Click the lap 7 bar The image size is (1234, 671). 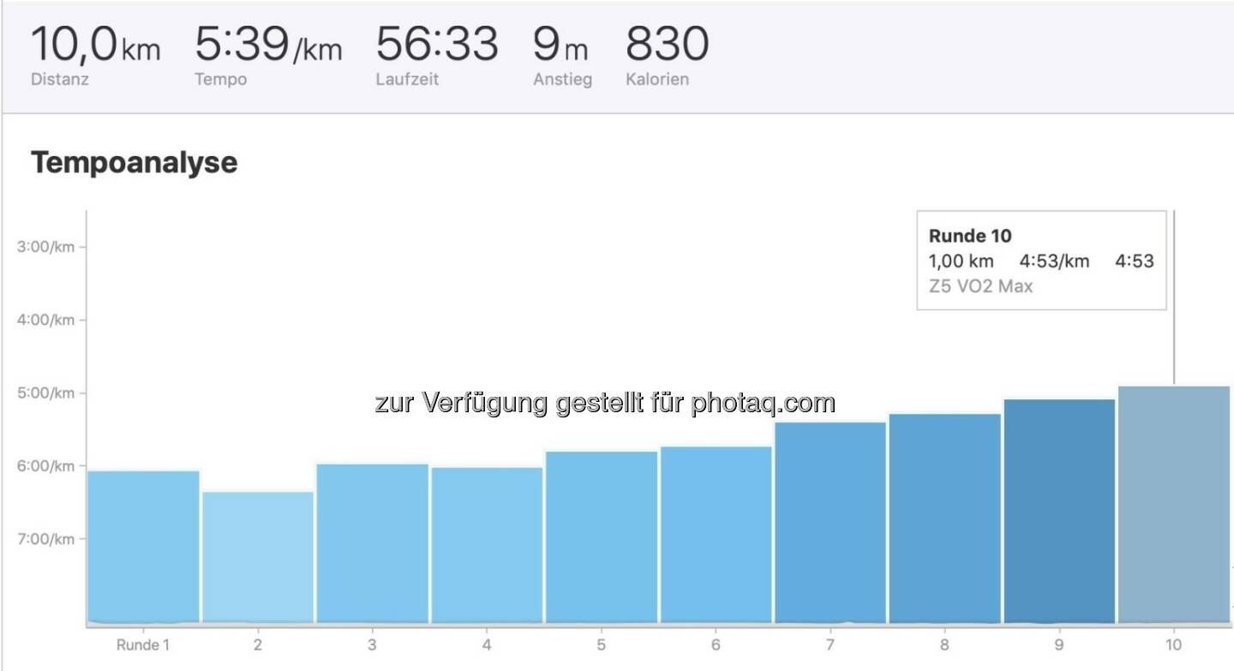pos(830,522)
